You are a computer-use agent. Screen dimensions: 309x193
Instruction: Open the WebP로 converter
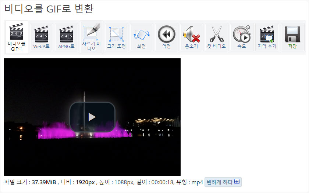pyautogui.click(x=41, y=37)
